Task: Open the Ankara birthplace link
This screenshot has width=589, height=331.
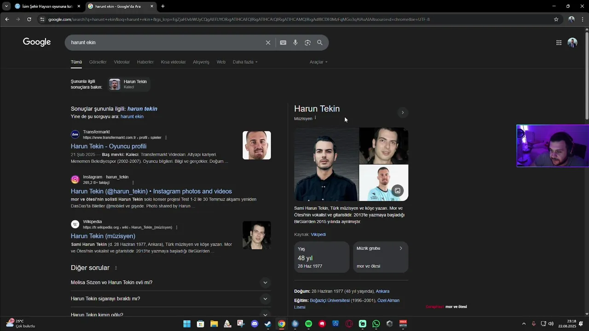Action: pyautogui.click(x=382, y=291)
